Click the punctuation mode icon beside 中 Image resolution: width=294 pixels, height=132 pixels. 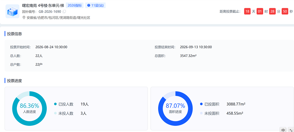291,130
